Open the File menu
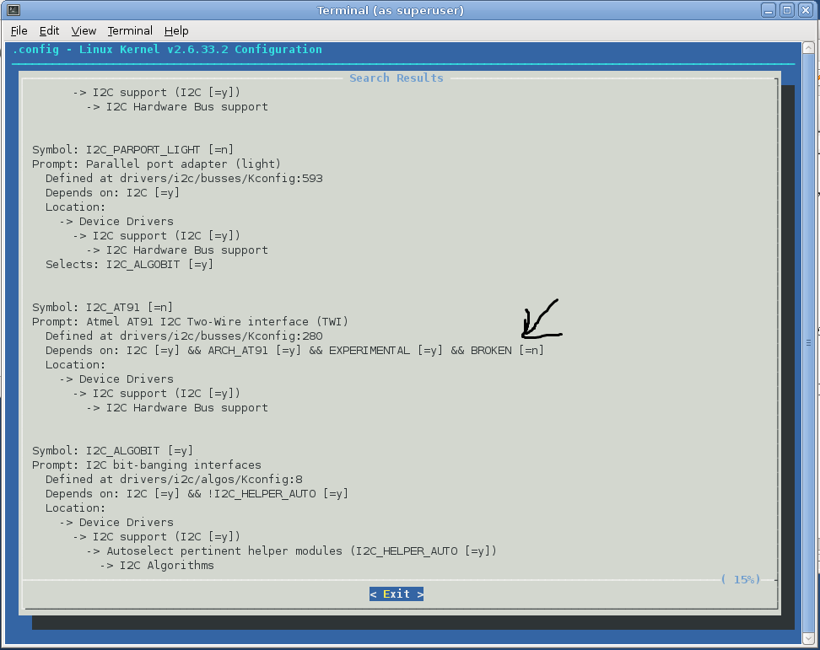The width and height of the screenshot is (820, 650). point(19,31)
